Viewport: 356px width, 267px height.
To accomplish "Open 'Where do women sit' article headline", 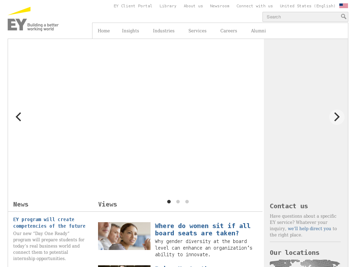I will [x=203, y=229].
